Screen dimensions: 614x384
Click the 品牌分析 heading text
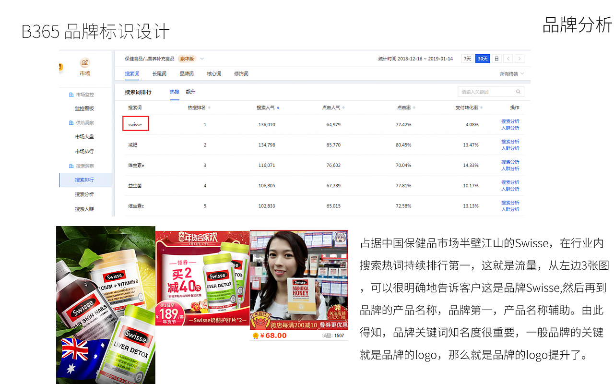pyautogui.click(x=577, y=25)
